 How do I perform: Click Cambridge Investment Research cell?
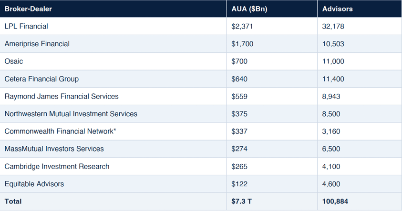(x=57, y=166)
